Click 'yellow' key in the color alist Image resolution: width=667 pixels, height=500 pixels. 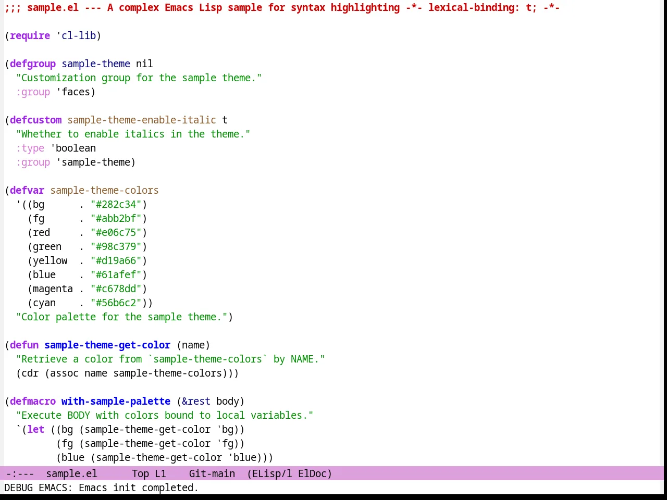[x=50, y=260]
